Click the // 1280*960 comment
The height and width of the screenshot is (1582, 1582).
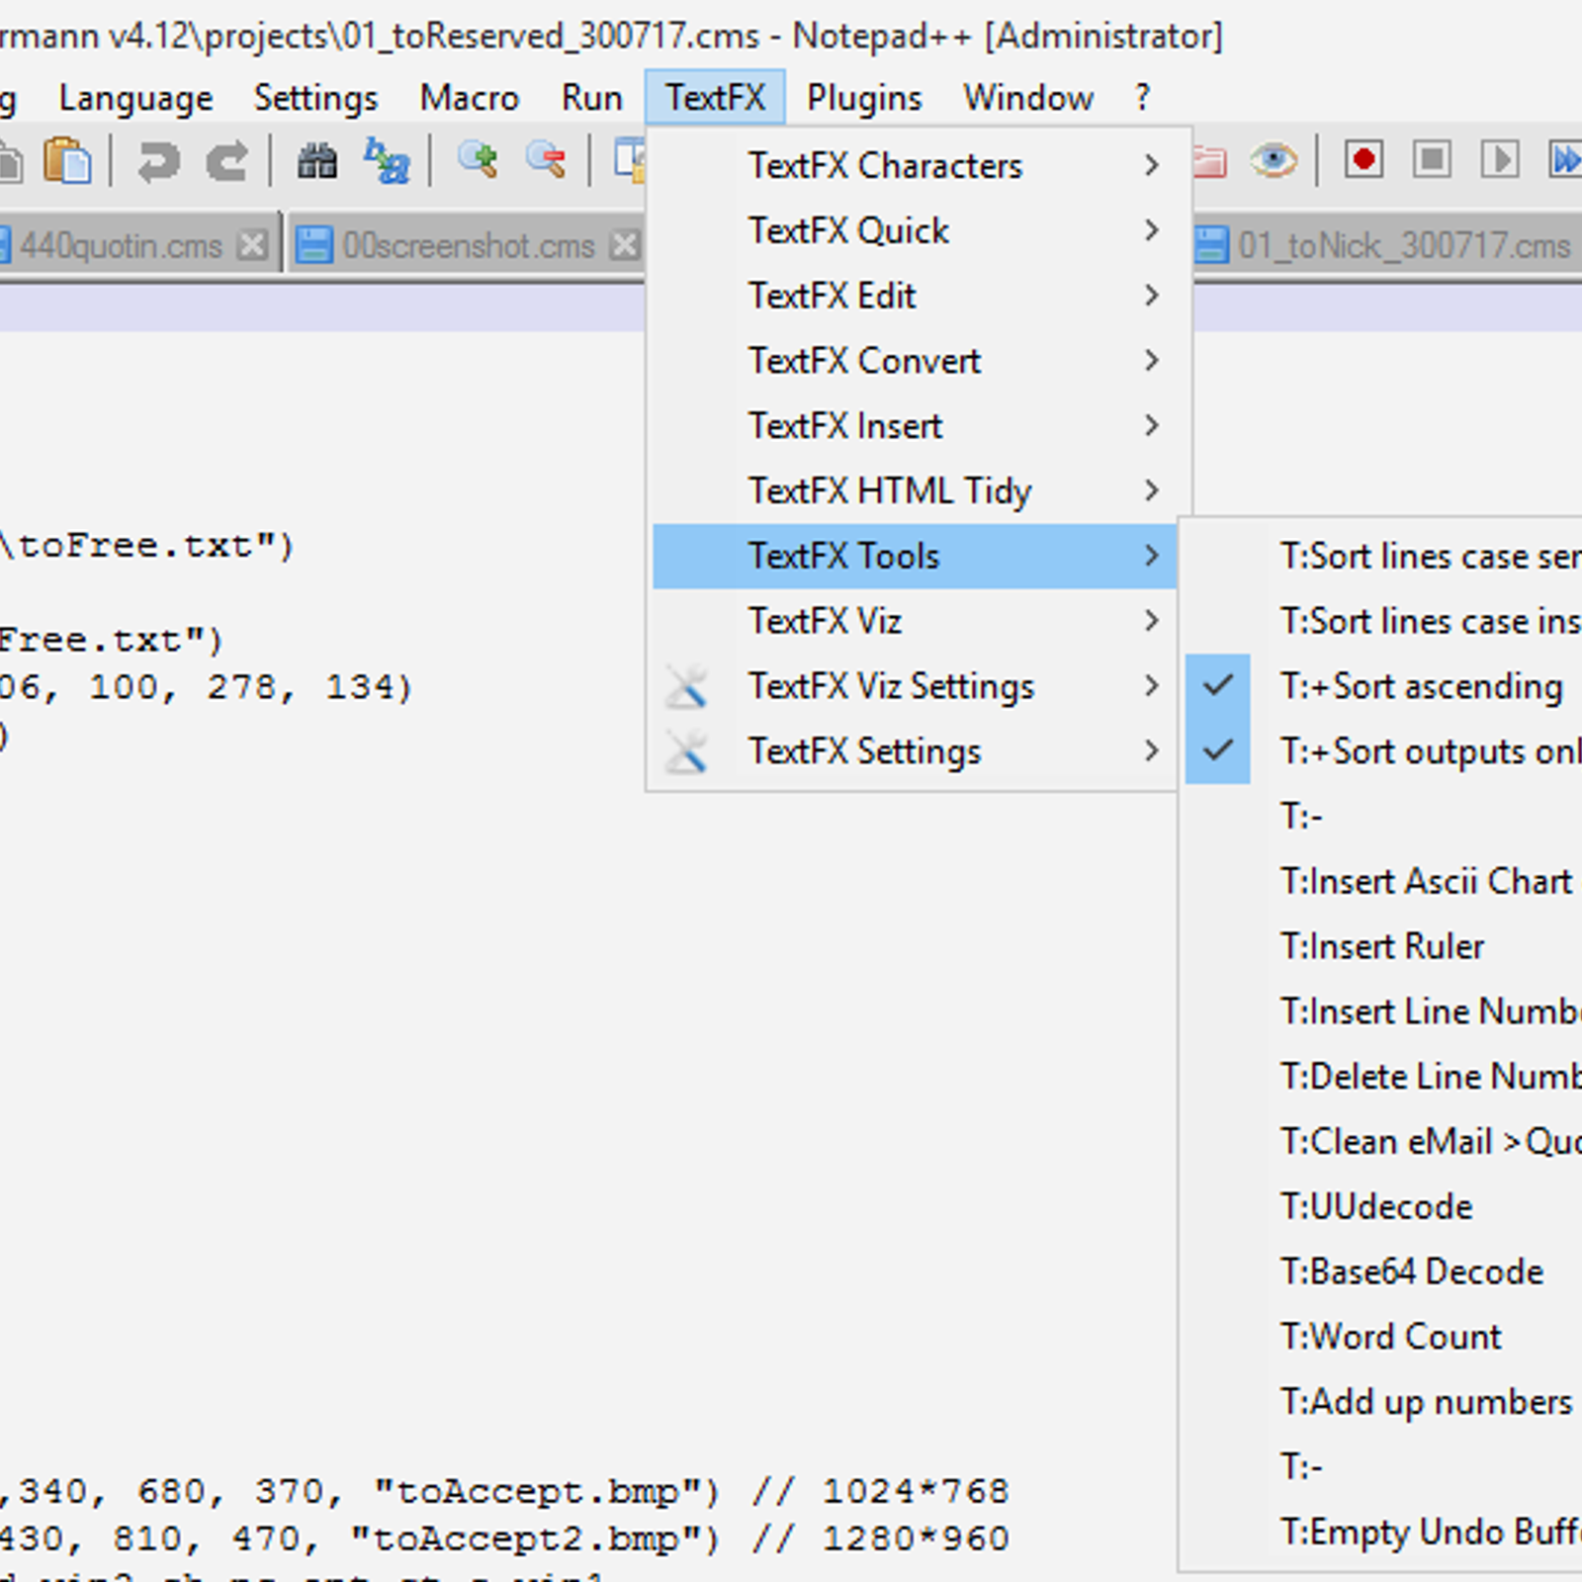click(x=880, y=1538)
